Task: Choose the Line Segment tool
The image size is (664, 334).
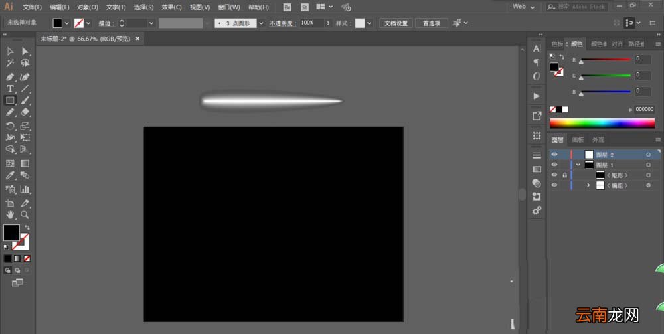Action: point(25,89)
